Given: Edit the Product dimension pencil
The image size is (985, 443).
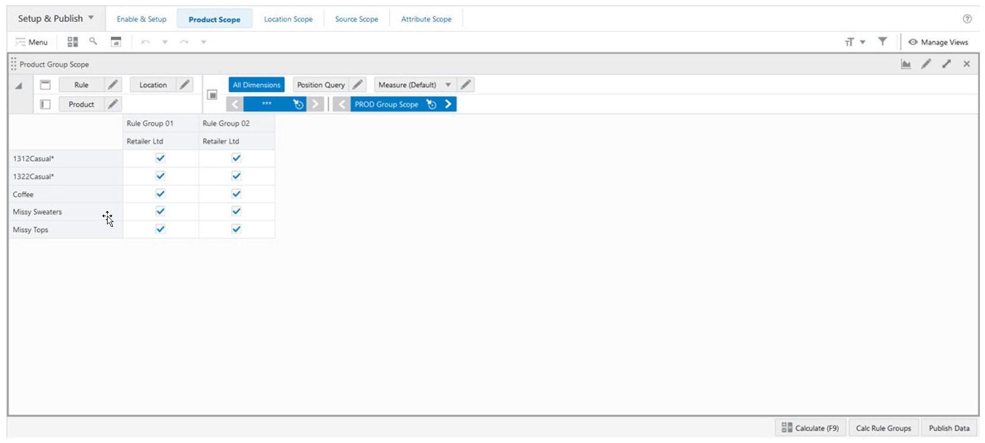Looking at the screenshot, I should (x=113, y=105).
